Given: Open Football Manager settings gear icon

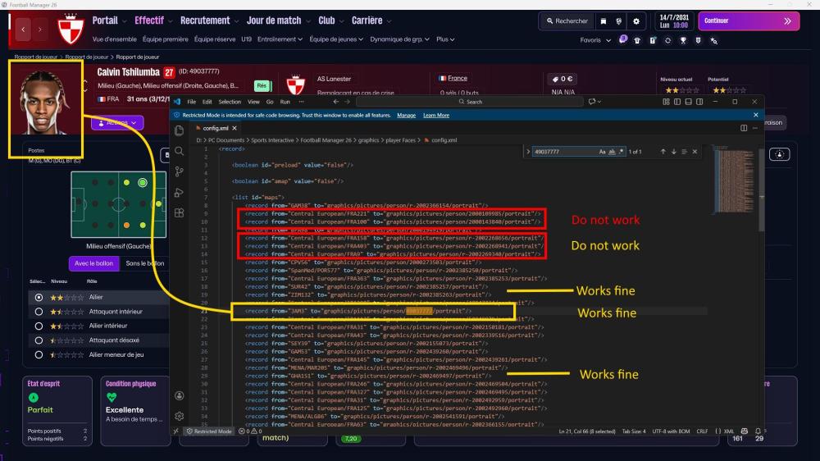Looking at the screenshot, I should pyautogui.click(x=635, y=21).
